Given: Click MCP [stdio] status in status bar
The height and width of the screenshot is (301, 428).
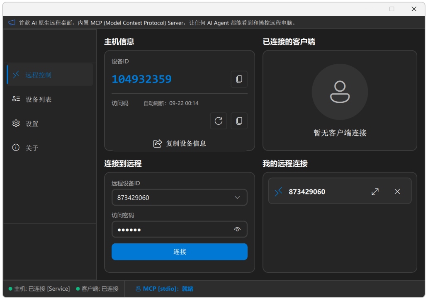Looking at the screenshot, I should pos(165,289).
